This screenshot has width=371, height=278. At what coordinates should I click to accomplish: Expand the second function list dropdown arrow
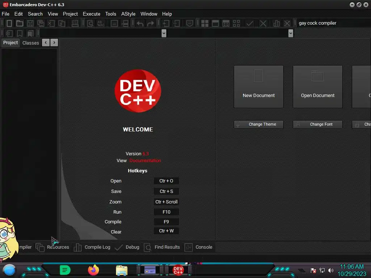[x=291, y=33]
